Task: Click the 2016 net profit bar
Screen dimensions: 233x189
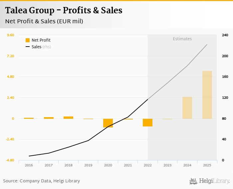Action: point(29,118)
